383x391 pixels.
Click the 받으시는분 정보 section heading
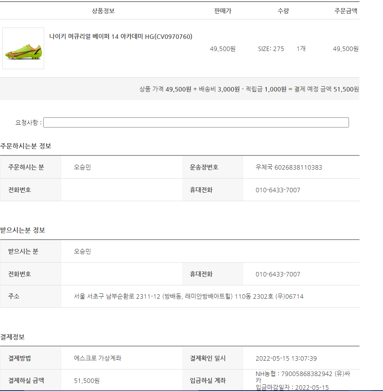click(x=23, y=230)
